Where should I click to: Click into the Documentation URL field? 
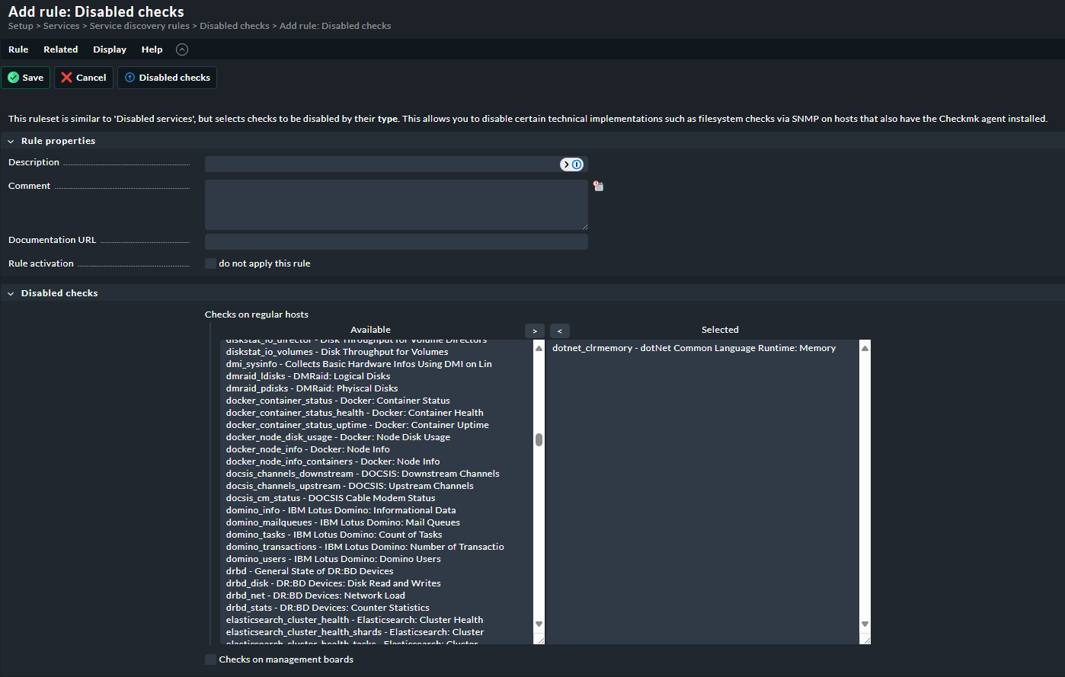tap(396, 241)
